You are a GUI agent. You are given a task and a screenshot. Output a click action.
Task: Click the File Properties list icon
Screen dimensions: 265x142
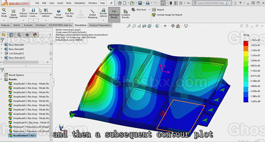[x=176, y=3]
